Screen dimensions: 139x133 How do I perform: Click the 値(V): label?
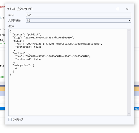[11, 26]
